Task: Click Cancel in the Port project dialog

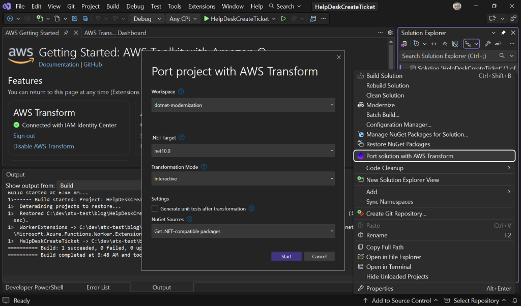Action: (x=320, y=256)
